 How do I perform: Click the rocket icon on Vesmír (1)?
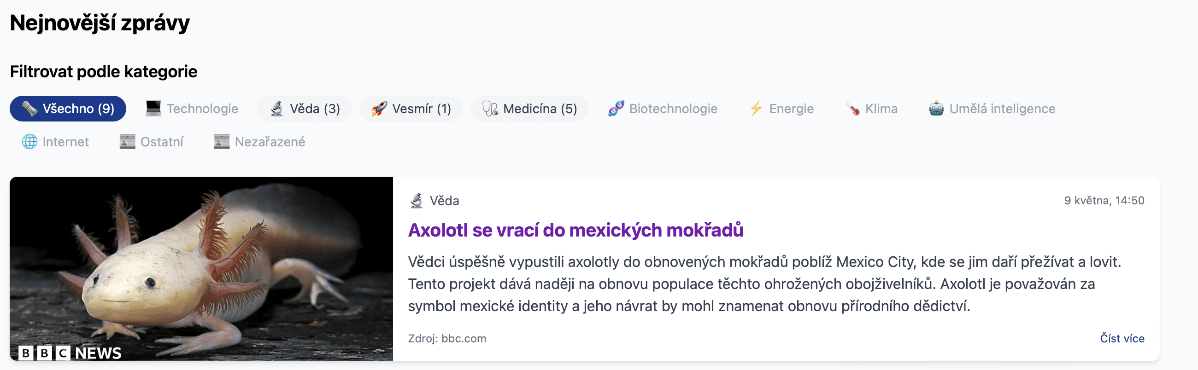pos(380,108)
